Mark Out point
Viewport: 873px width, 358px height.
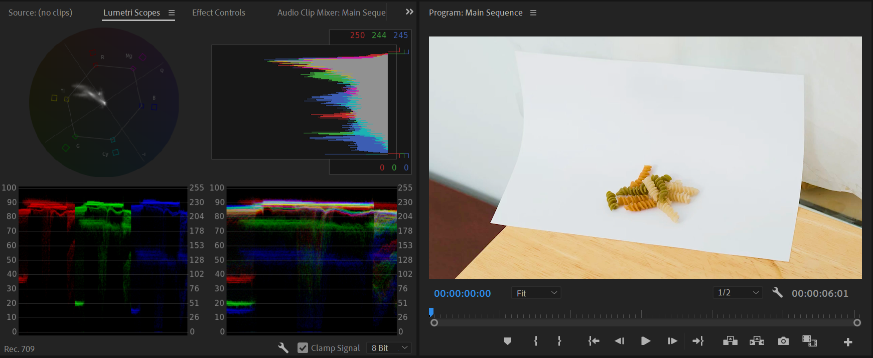coord(559,341)
